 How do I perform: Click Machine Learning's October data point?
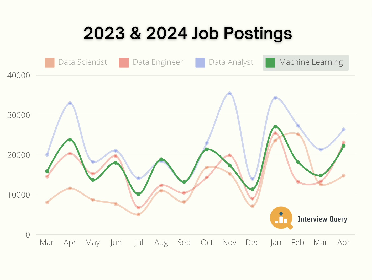tap(207, 149)
